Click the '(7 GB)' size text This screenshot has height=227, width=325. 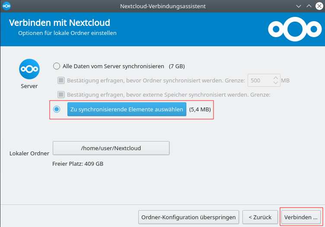pyautogui.click(x=177, y=66)
